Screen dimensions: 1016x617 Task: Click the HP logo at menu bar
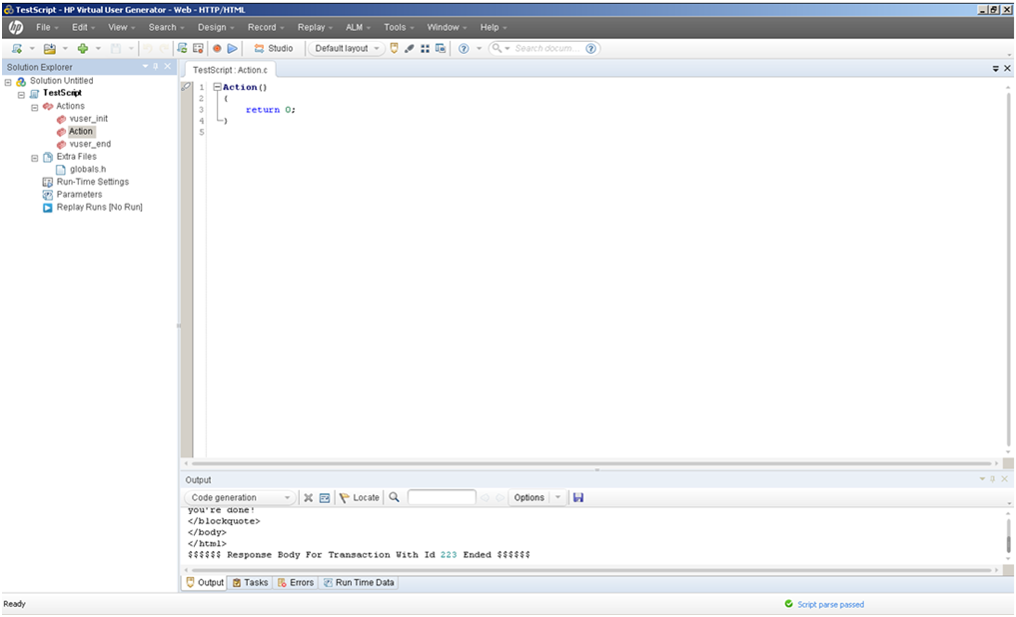point(16,27)
